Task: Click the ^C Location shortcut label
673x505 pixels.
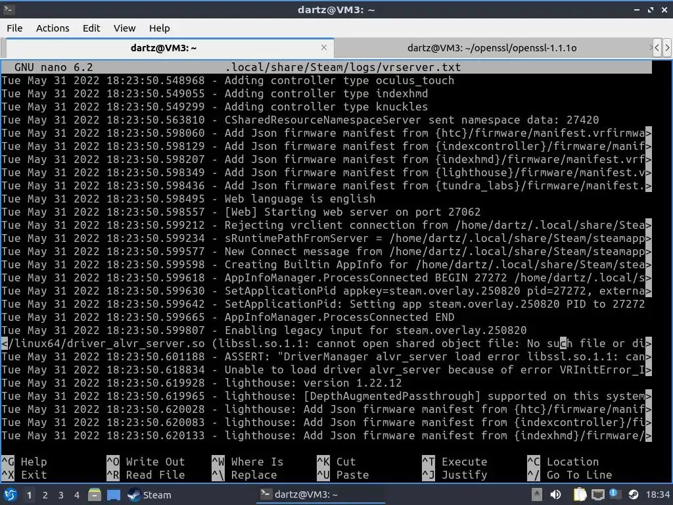Action: pyautogui.click(x=563, y=462)
